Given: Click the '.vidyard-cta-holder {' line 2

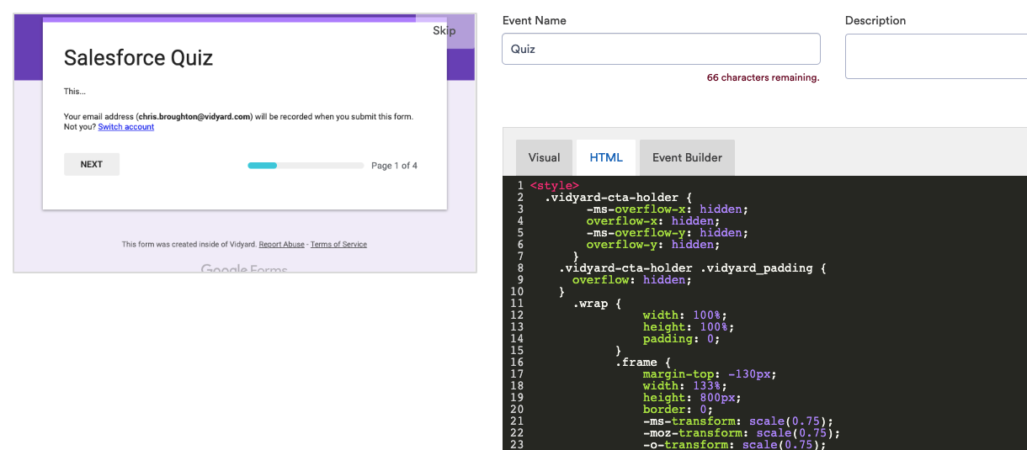Looking at the screenshot, I should [618, 198].
